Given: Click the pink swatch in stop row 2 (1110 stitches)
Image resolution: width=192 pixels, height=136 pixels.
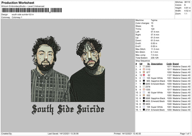Looking at the screenshot, I should tap(144, 69).
